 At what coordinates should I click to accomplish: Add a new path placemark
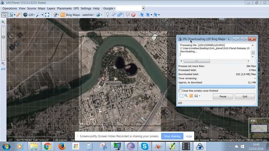coord(113,15)
